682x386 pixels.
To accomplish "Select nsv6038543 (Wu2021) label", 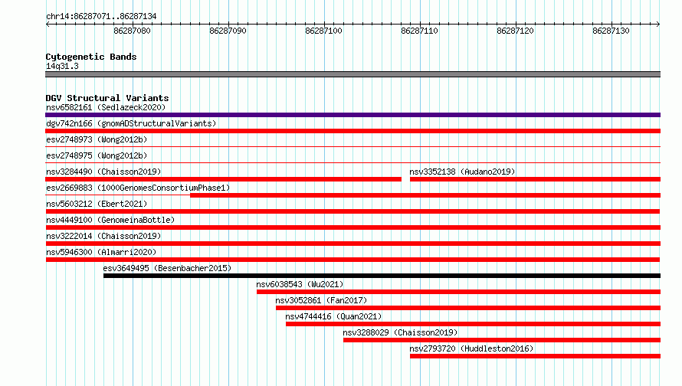I will (300, 284).
